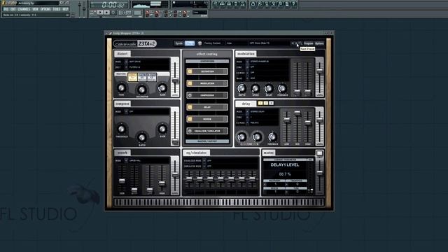Go to the previous preset arrow
The image size is (448, 252).
pos(293,43)
